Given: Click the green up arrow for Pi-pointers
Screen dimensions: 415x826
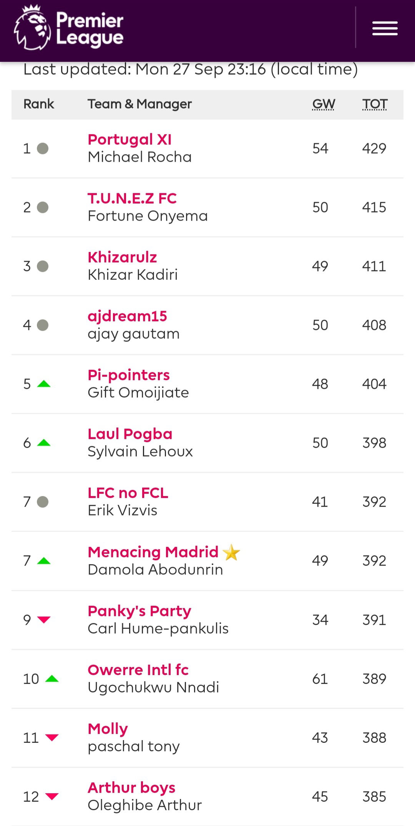Looking at the screenshot, I should (x=44, y=384).
